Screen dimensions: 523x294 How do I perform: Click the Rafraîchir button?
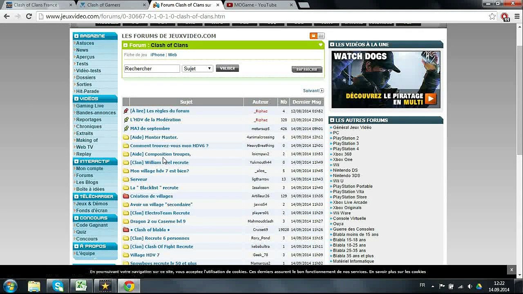(x=307, y=69)
